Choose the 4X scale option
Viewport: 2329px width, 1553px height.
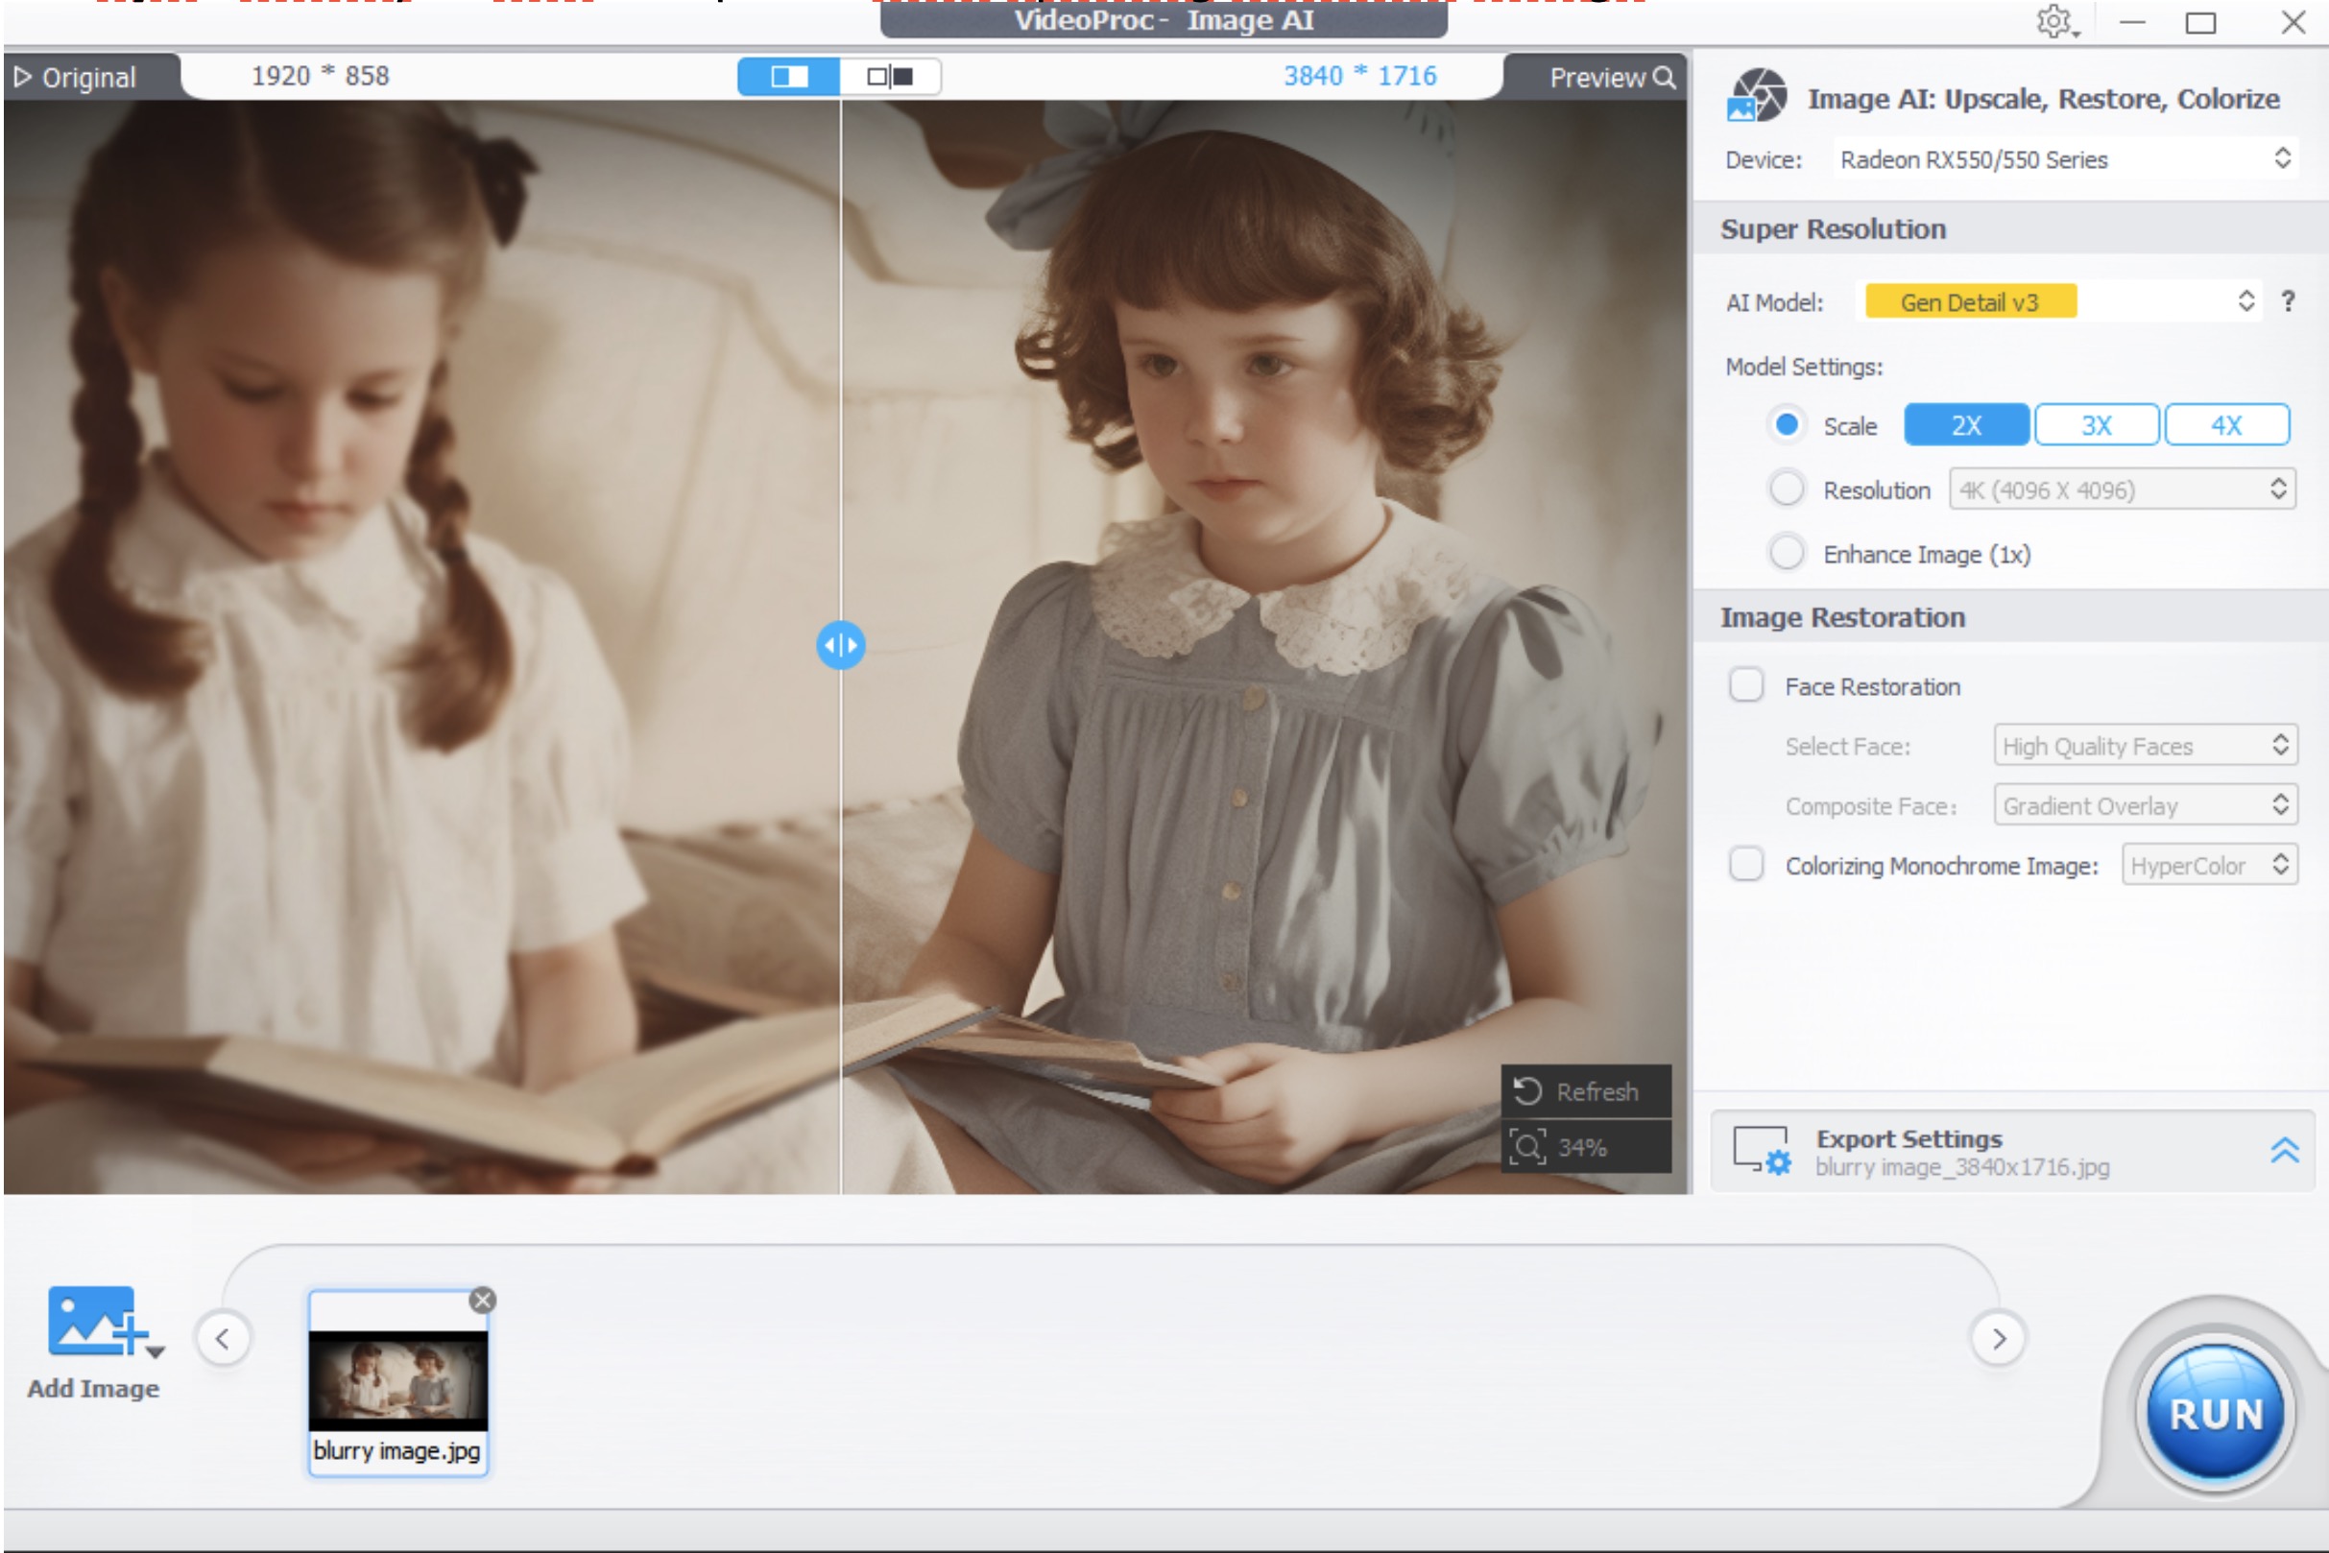pos(2226,425)
